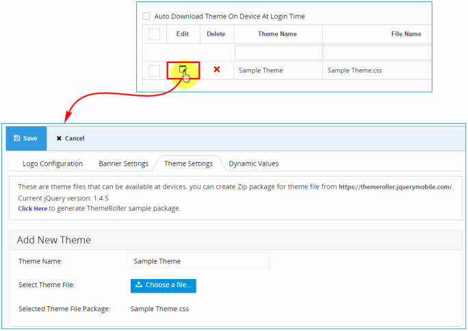
Task: Click the Delete column header
Action: [x=216, y=34]
